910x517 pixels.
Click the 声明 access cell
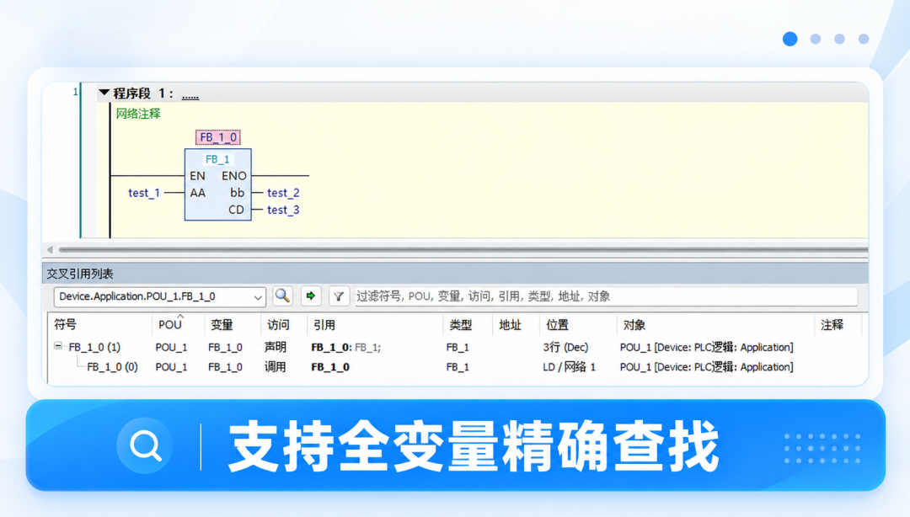point(275,347)
